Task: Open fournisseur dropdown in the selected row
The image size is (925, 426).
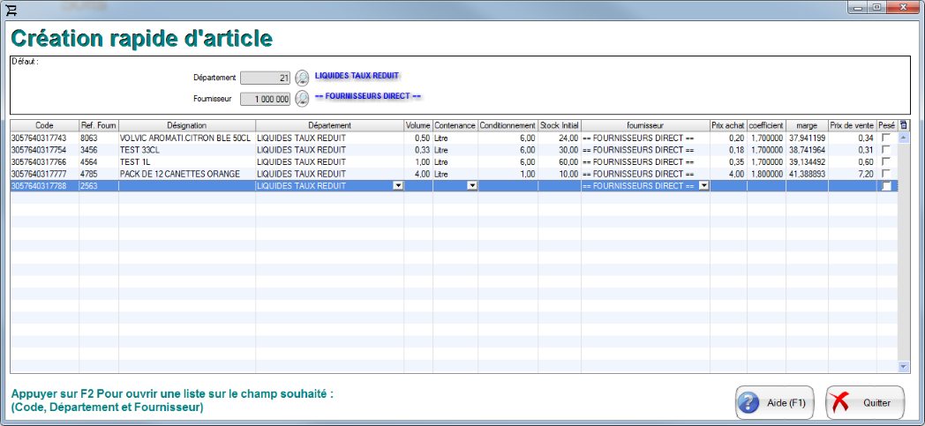Action: [x=703, y=186]
